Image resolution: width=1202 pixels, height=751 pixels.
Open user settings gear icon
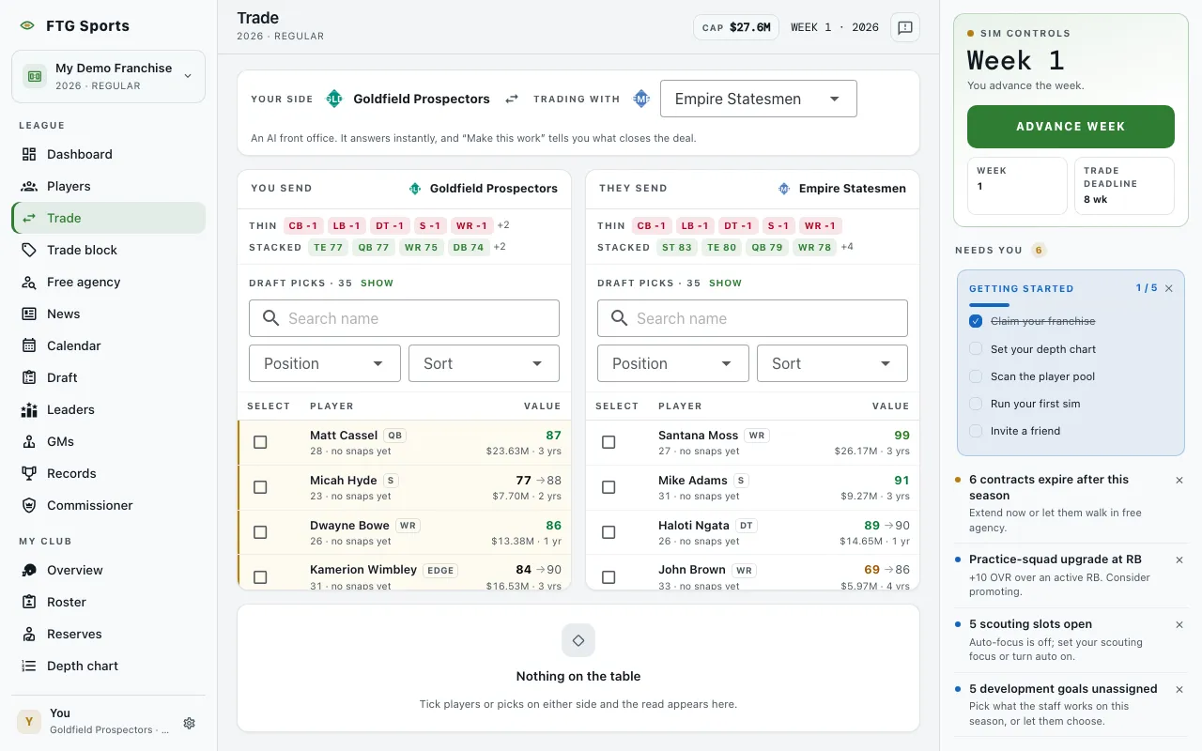[189, 723]
